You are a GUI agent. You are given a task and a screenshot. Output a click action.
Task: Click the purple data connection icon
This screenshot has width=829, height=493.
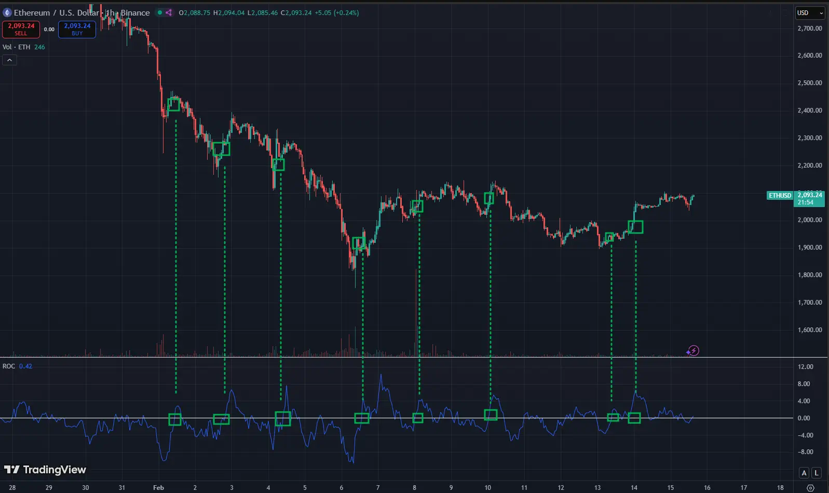click(x=169, y=12)
